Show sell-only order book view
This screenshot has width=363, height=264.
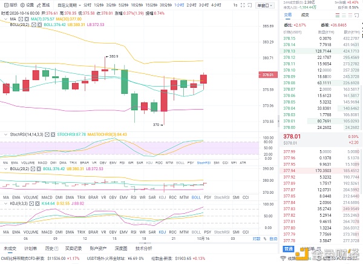350,15
